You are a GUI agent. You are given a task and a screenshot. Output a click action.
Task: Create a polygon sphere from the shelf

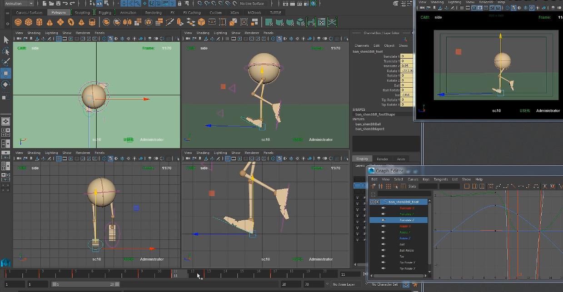pyautogui.click(x=18, y=22)
